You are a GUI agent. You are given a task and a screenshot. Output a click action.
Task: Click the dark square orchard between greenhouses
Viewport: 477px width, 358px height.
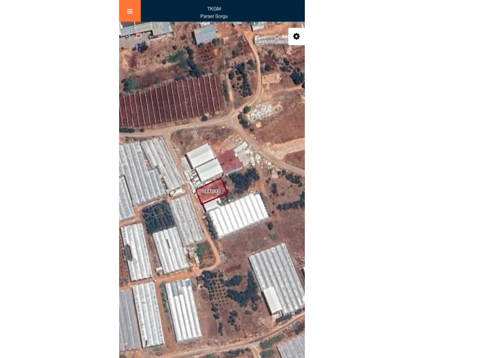click(x=158, y=217)
